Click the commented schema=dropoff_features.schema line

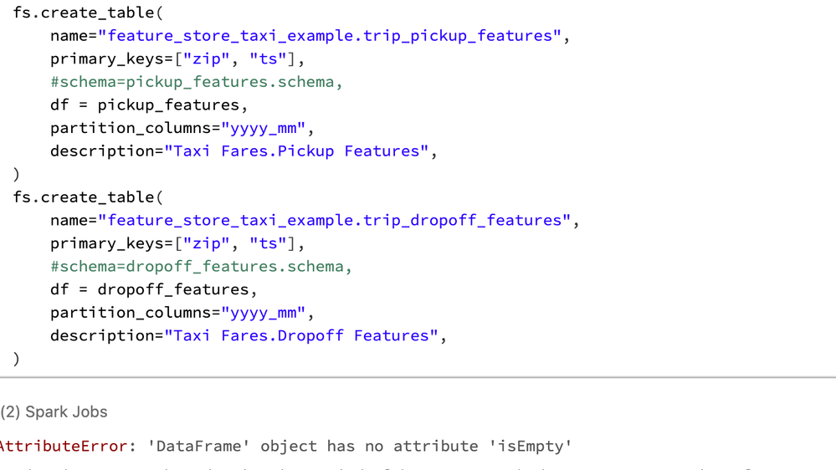[x=201, y=267]
